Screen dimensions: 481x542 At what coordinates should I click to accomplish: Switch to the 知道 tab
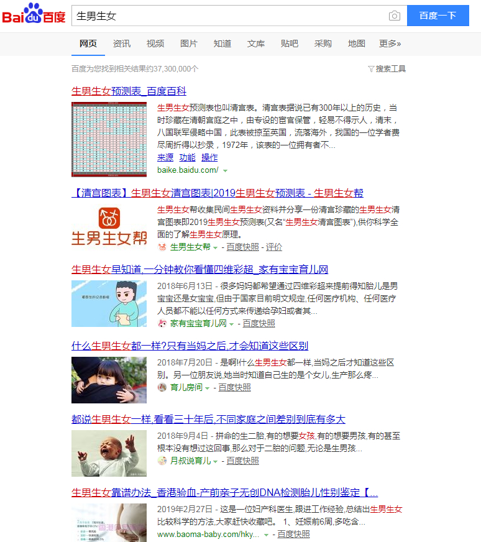(222, 44)
